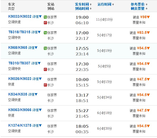This screenshot has height=138, width=157.
Task: Sort by 到站时间 header
Action: pos(82,8)
